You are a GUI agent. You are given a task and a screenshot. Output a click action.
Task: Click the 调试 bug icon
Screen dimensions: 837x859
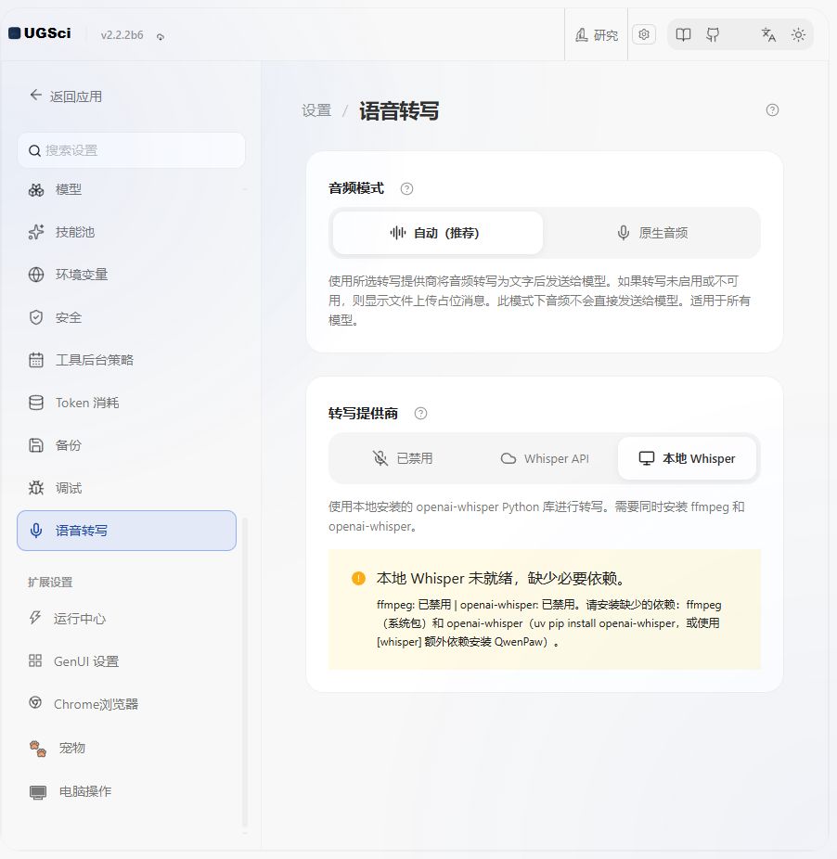coord(36,488)
